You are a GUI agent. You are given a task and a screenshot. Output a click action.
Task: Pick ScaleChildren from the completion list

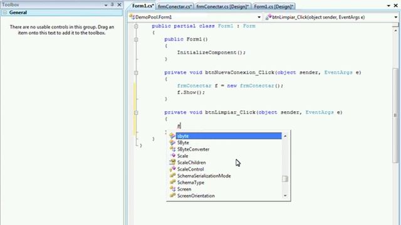click(191, 162)
